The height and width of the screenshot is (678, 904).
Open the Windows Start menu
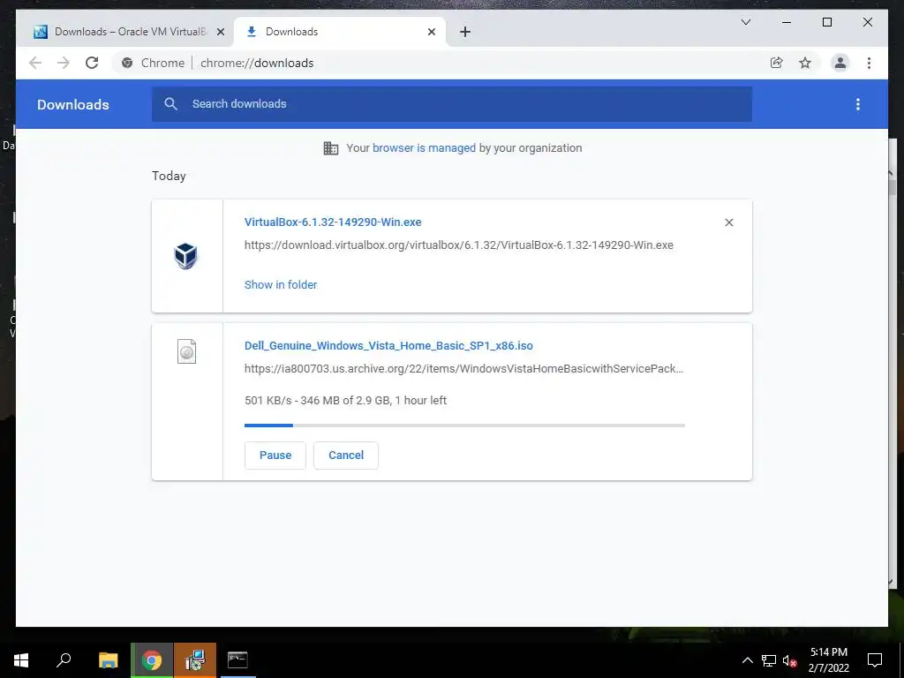click(21, 660)
